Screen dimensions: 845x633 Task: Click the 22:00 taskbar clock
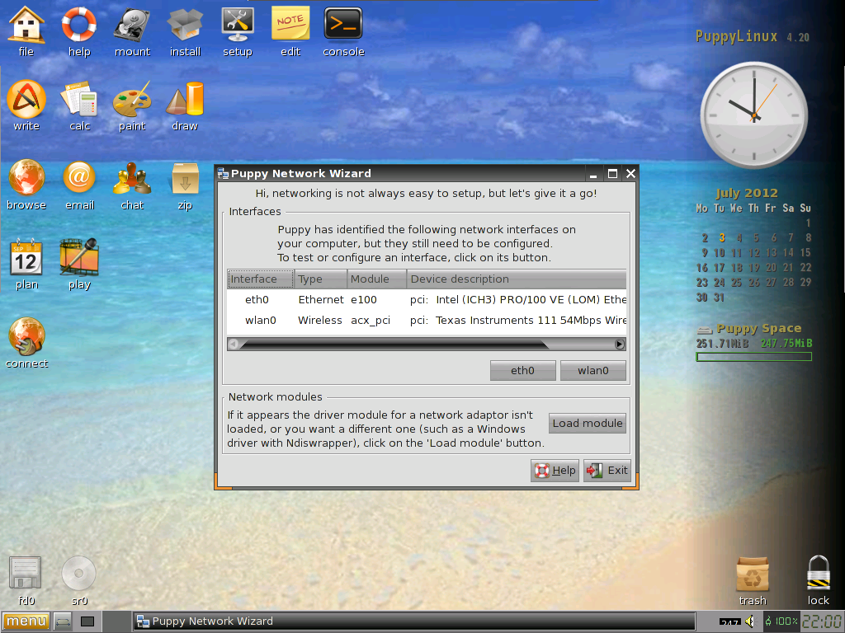[823, 621]
